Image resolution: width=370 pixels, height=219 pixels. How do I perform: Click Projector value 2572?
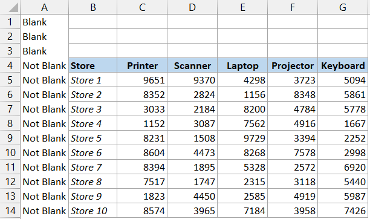(293, 167)
